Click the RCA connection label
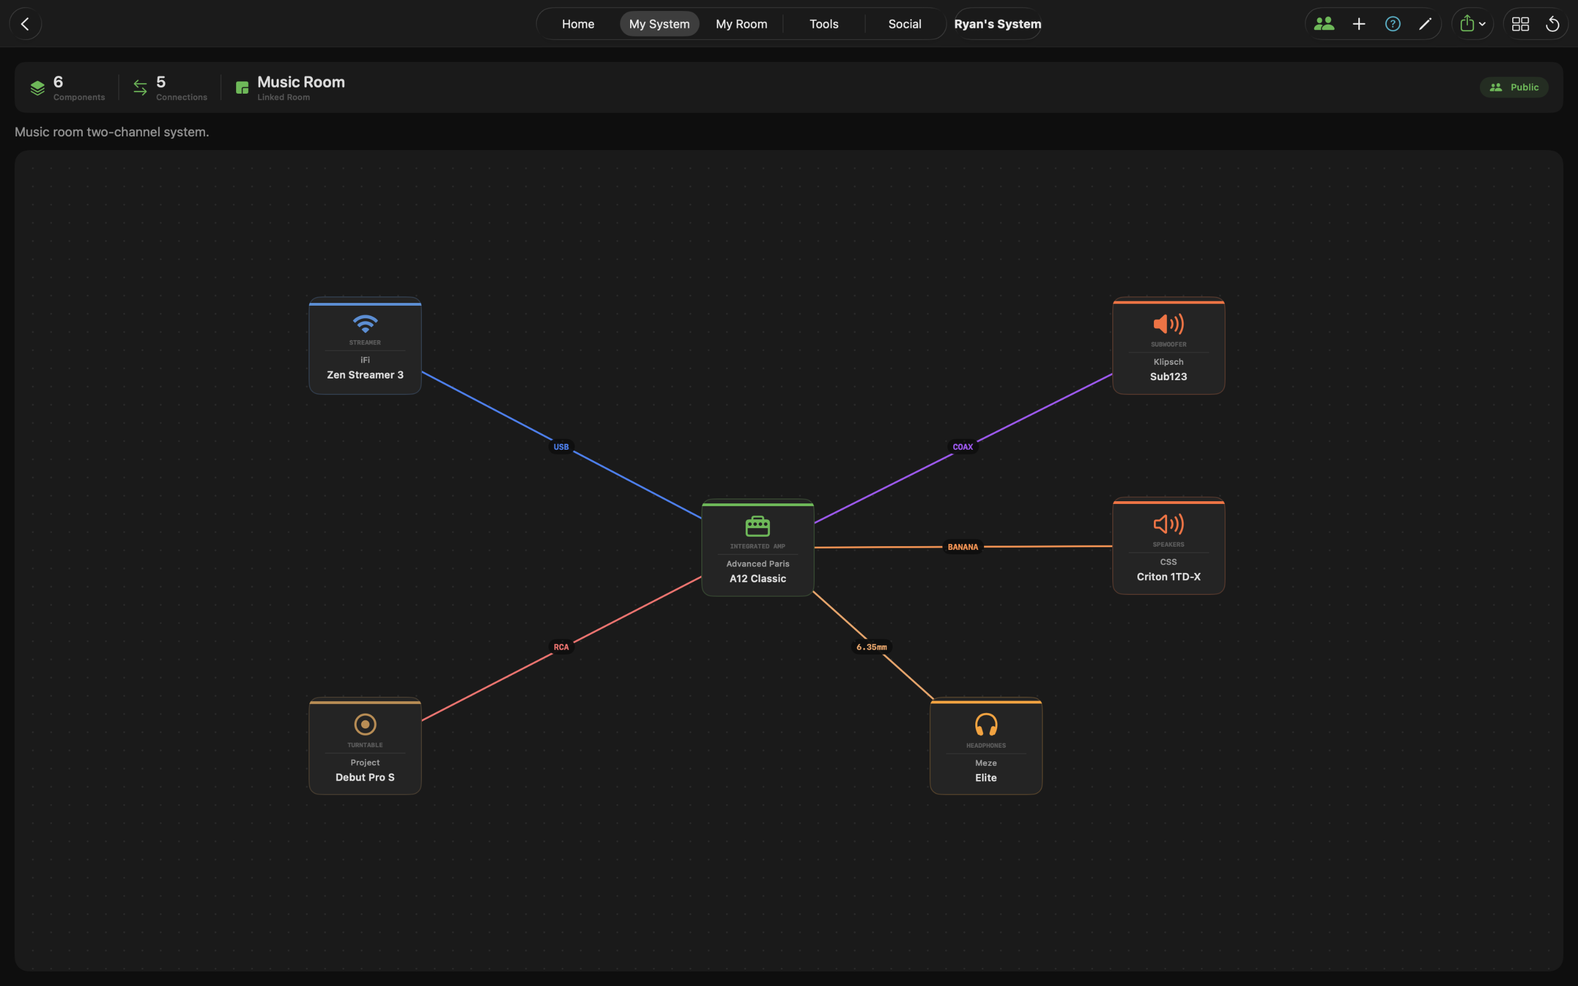The height and width of the screenshot is (986, 1578). click(561, 647)
